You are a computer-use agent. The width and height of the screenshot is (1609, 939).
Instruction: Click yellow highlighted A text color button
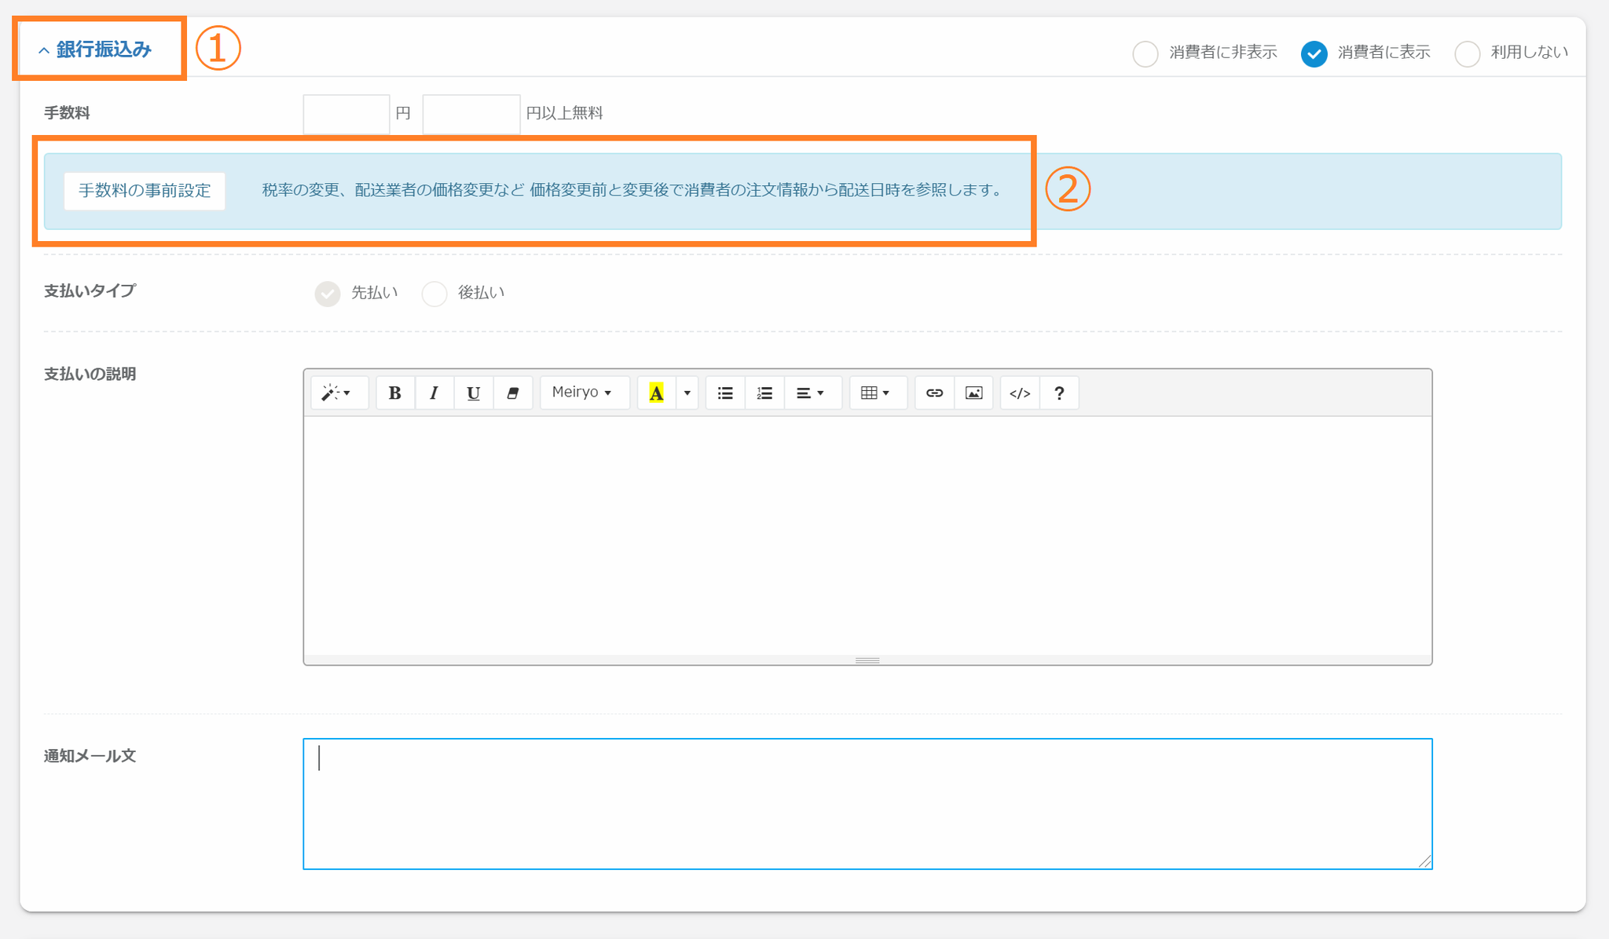[x=656, y=393]
